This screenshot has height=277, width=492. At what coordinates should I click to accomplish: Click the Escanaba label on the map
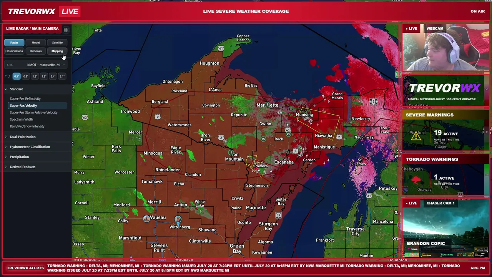click(x=284, y=162)
